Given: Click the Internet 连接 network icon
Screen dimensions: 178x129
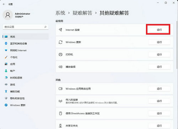Looking at the screenshot, I should pos(61,30).
